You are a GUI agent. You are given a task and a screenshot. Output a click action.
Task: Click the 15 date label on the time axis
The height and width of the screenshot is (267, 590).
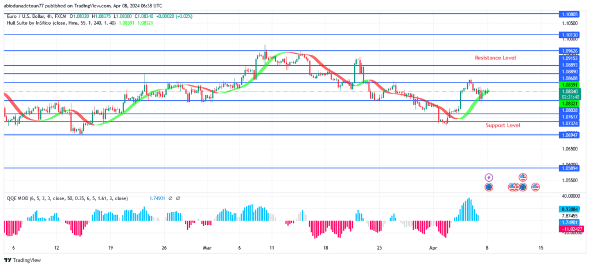540,248
